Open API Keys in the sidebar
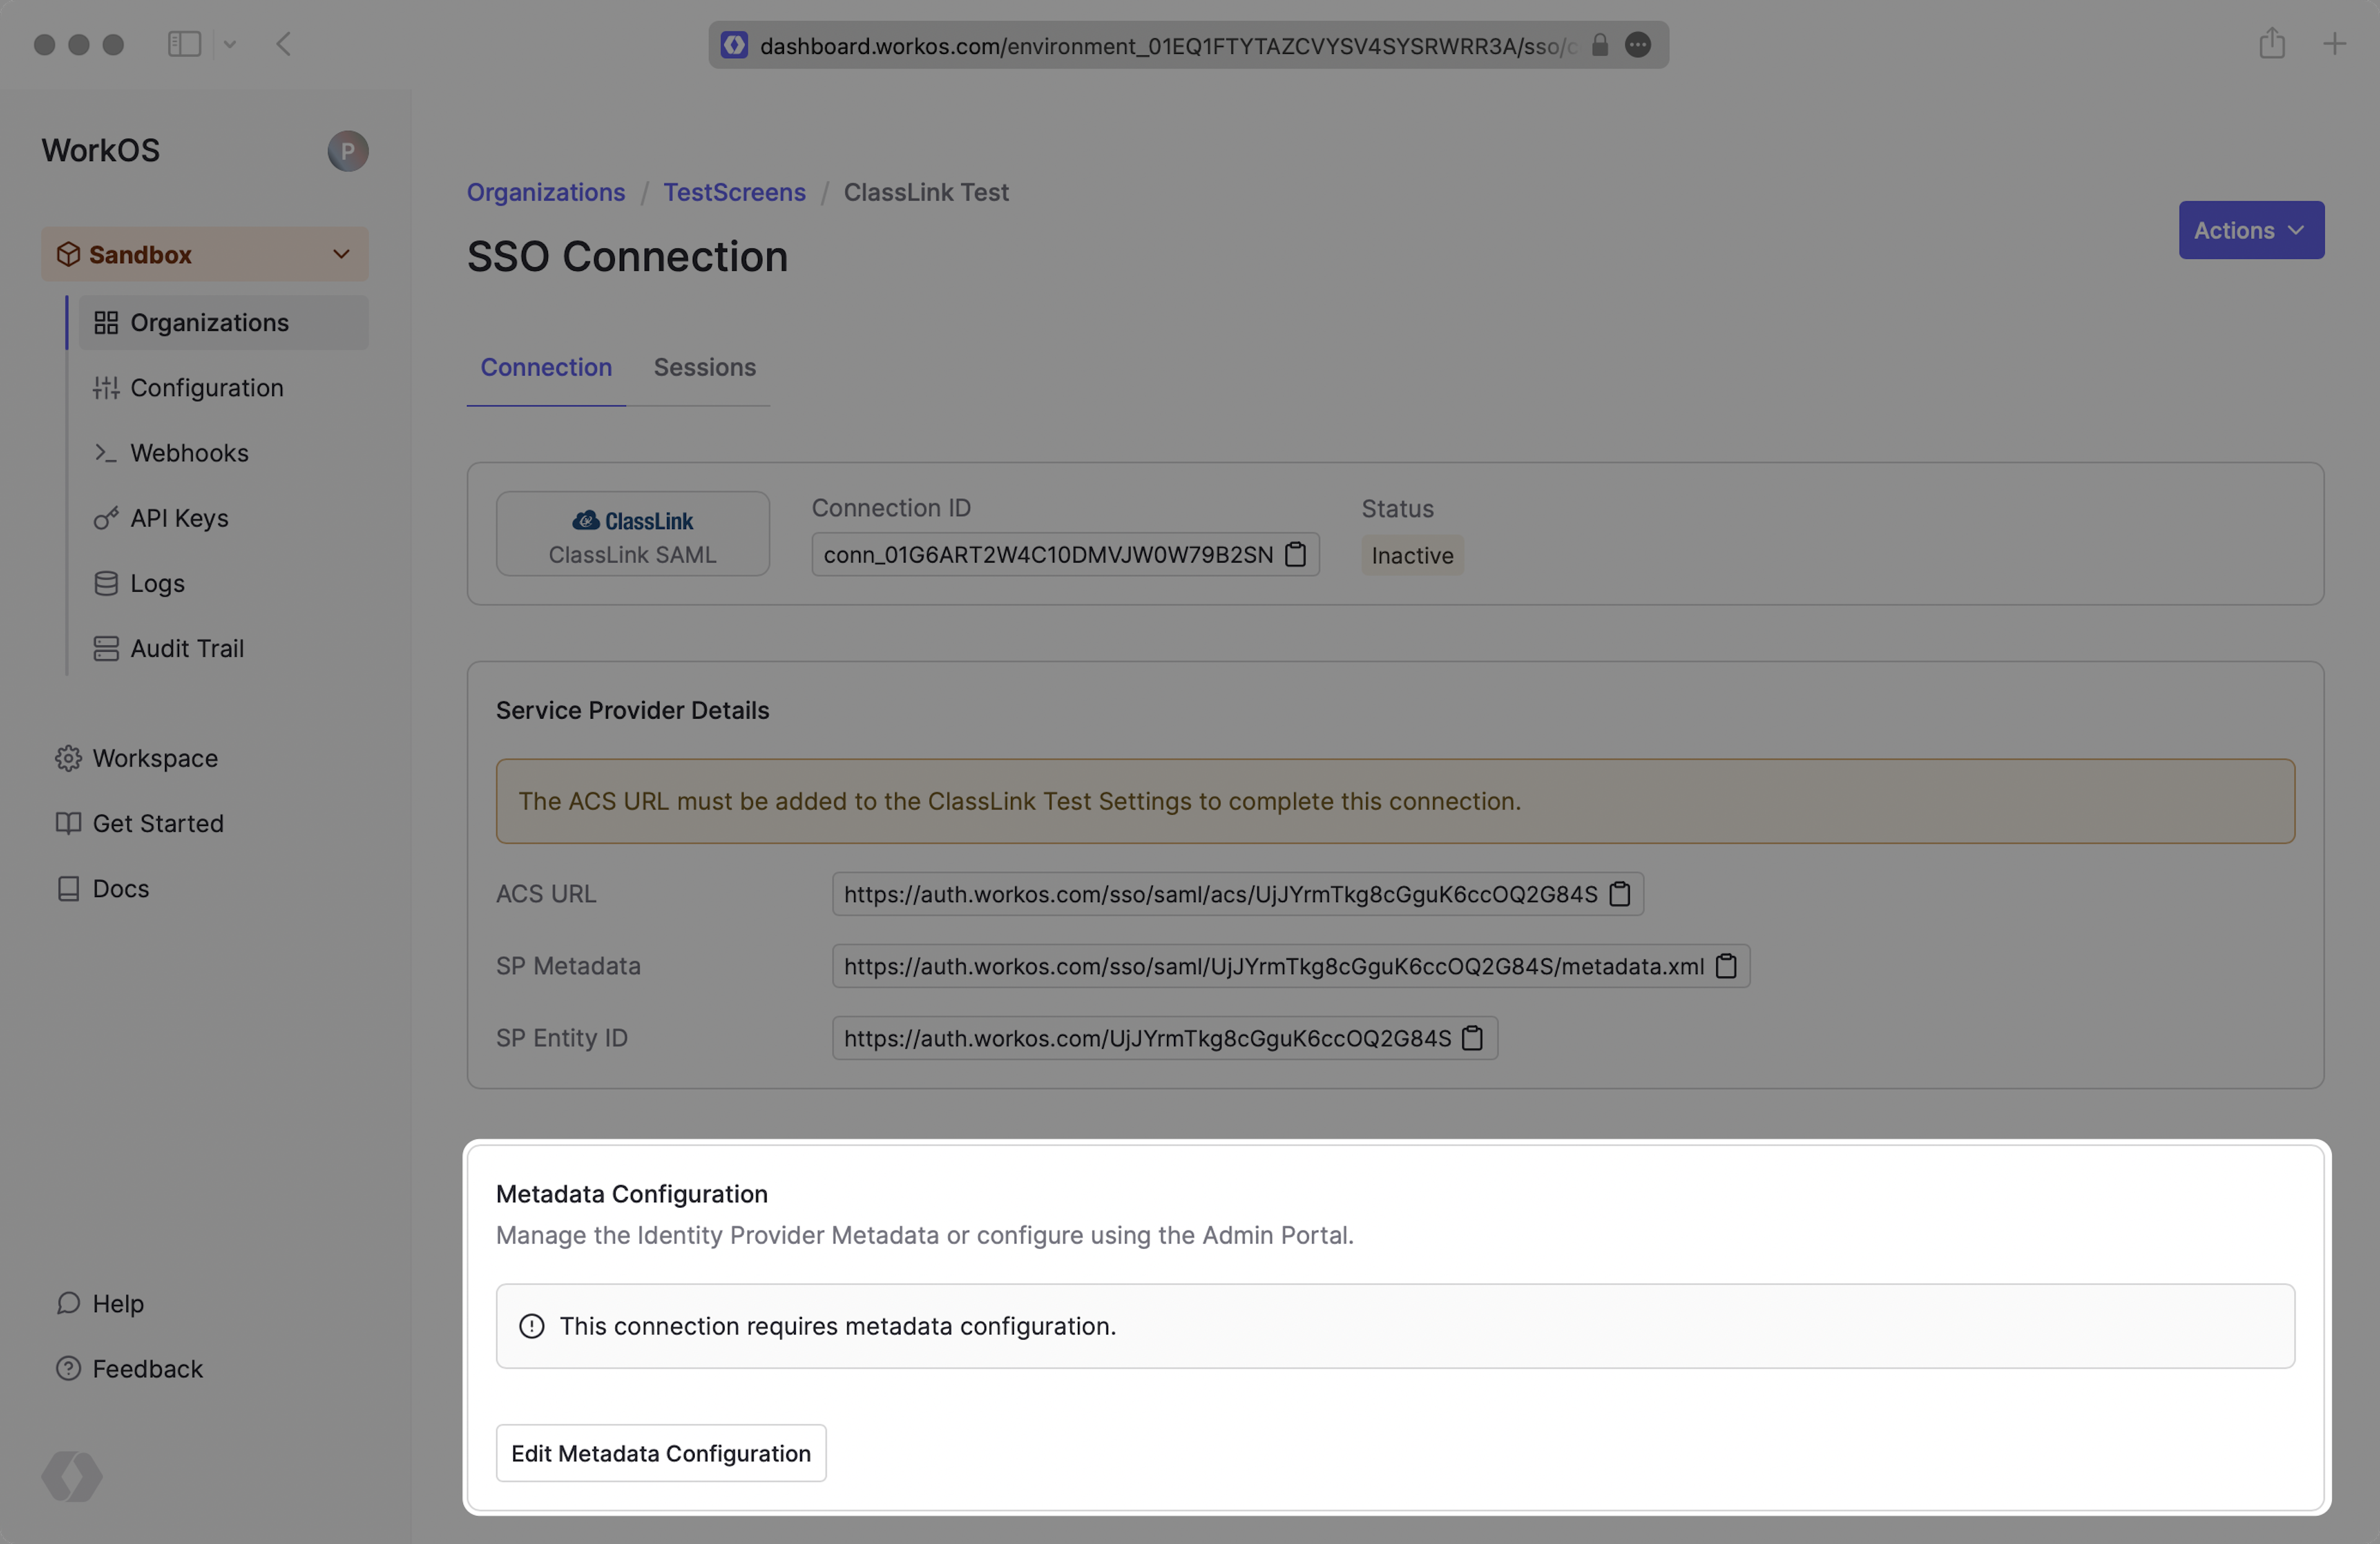Image resolution: width=2380 pixels, height=1544 pixels. (x=179, y=518)
